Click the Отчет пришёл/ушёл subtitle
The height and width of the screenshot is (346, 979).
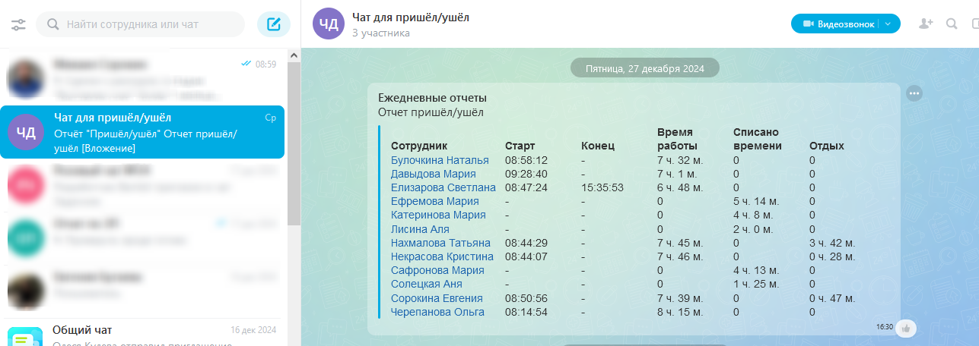pyautogui.click(x=431, y=112)
